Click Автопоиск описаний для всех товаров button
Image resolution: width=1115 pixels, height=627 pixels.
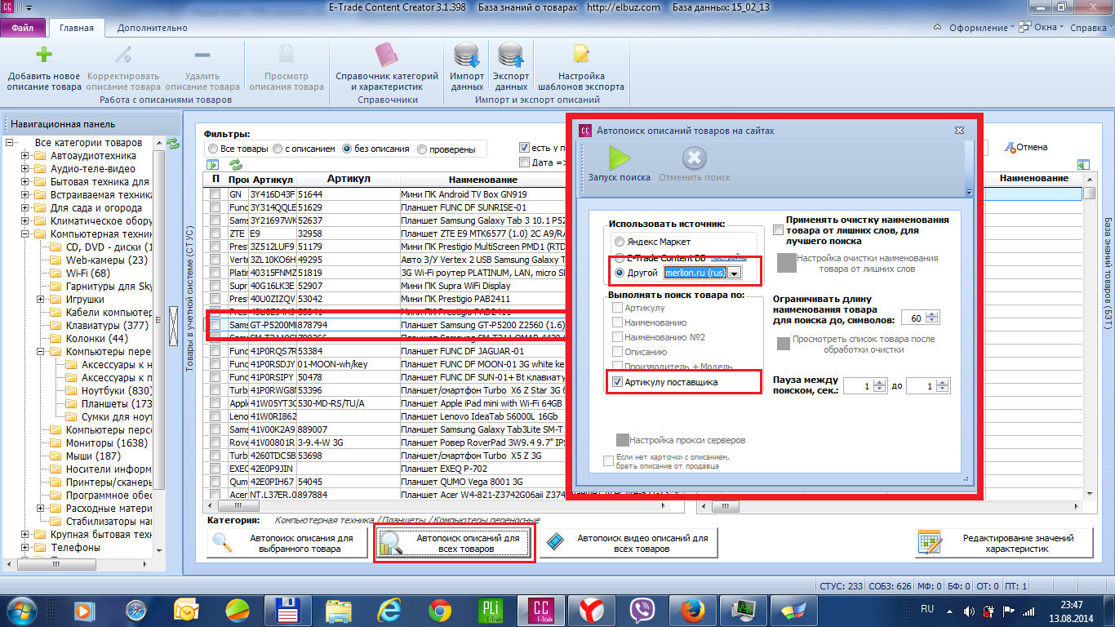click(455, 544)
